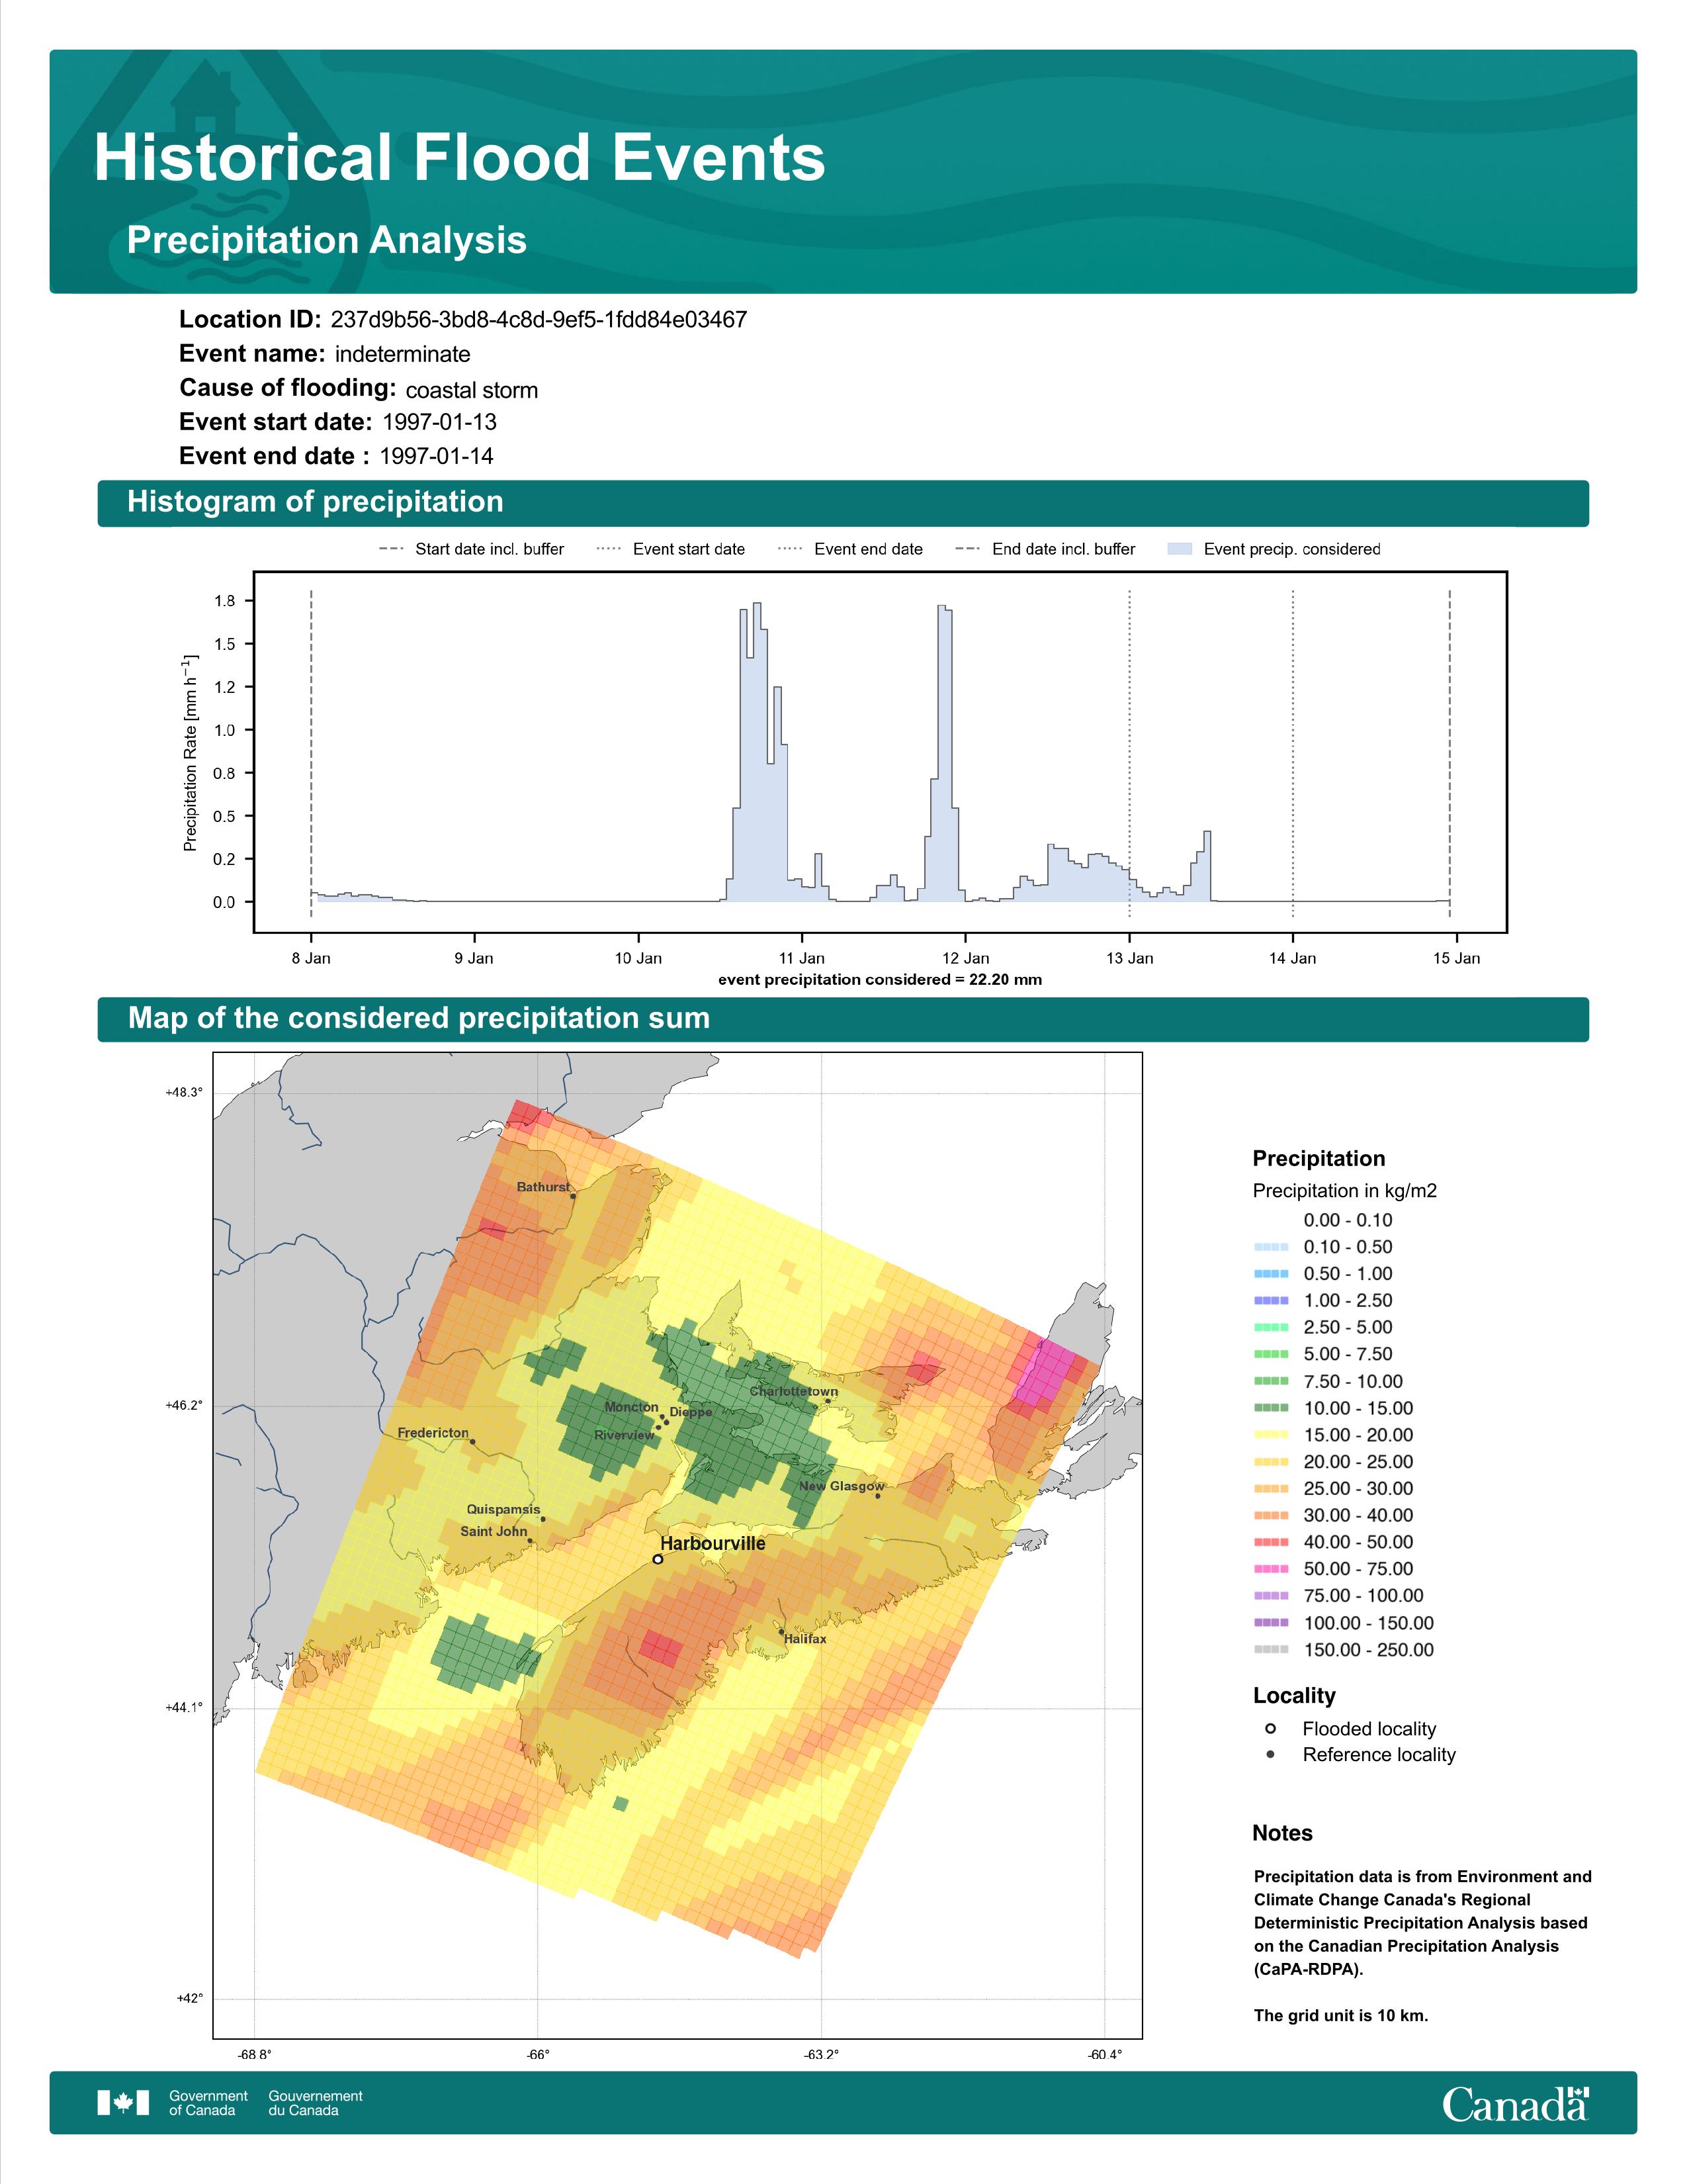Click the 13 Jan x-axis label

click(1129, 958)
